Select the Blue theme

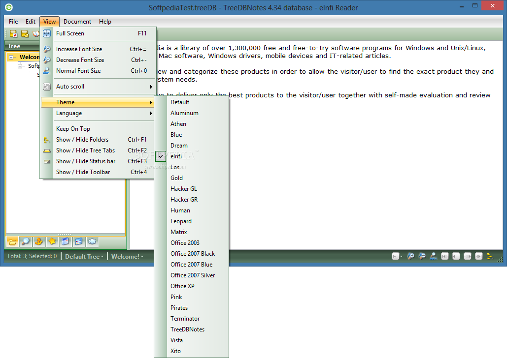click(191, 135)
